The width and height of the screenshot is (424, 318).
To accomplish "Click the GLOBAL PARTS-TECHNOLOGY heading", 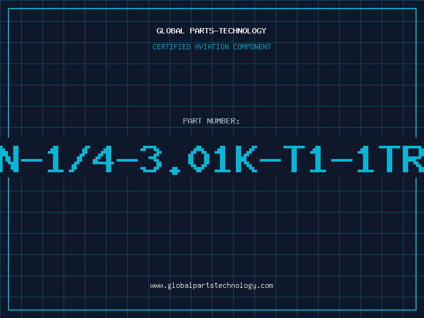I will 211,31.
